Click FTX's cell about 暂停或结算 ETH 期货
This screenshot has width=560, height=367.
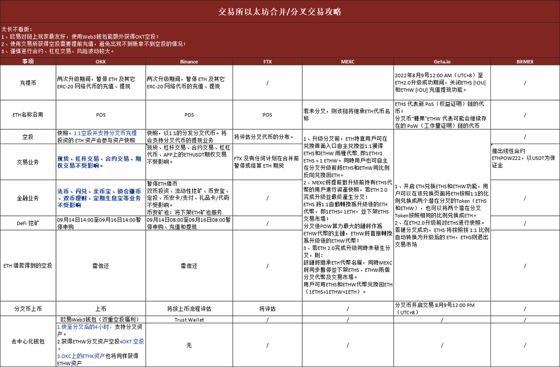click(x=267, y=162)
